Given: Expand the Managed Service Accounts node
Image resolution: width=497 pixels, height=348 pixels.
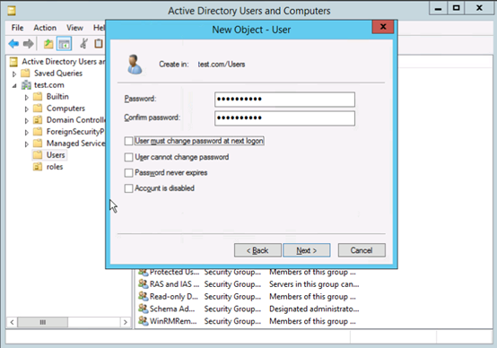Looking at the screenshot, I should 27,144.
